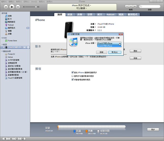The image size is (164, 141).
Task: Expand the iTouchTW iPhone device triangle
Action: (x=4, y=47)
